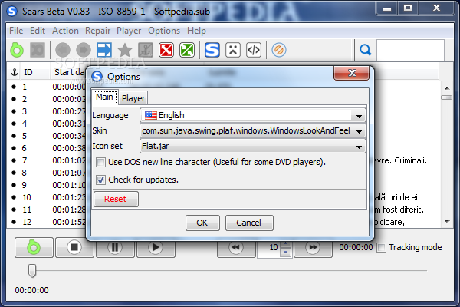
Task: Click scroll up arrow of subtitle list
Action: tap(447, 87)
